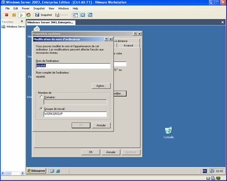Open the Windows menu
227x181 pixels.
click(x=64, y=8)
